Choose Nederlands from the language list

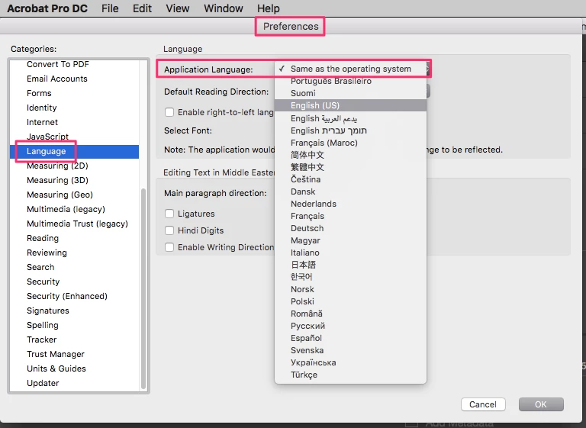click(350, 204)
